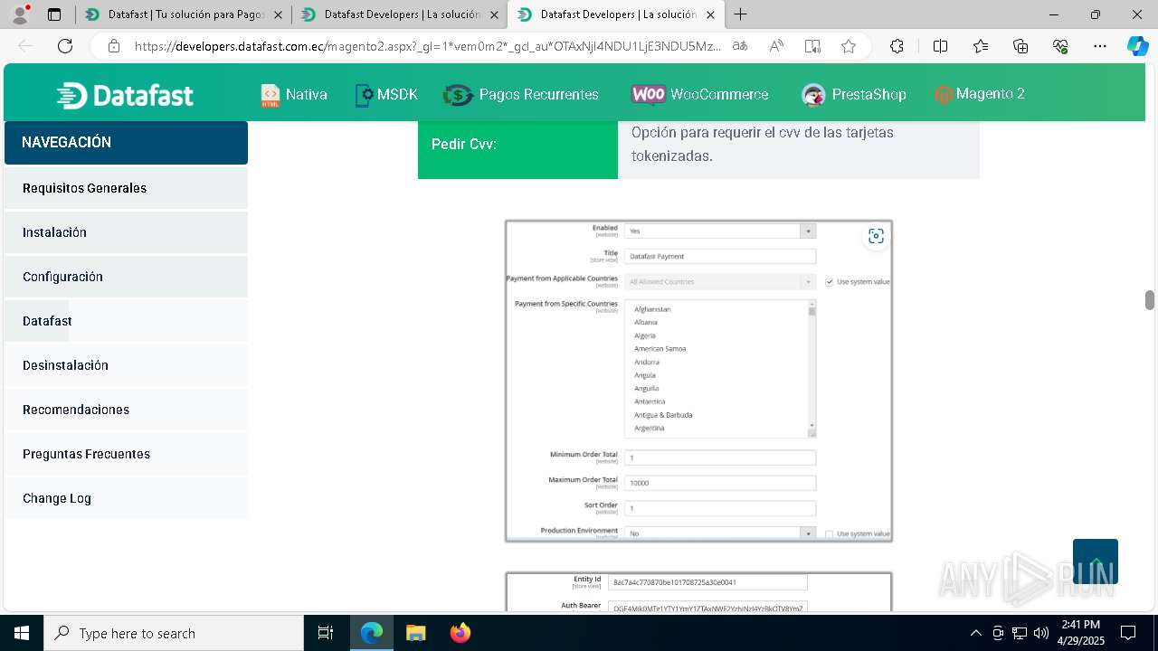Image resolution: width=1158 pixels, height=651 pixels.
Task: Click Microsoft Edge taskbar icon
Action: [x=372, y=633]
